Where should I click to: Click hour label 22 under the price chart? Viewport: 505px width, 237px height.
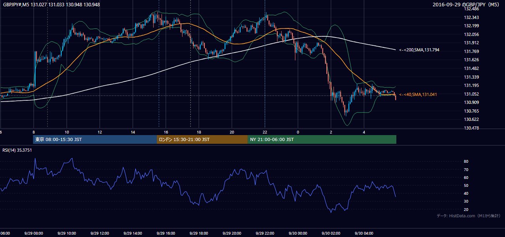pos(265,132)
